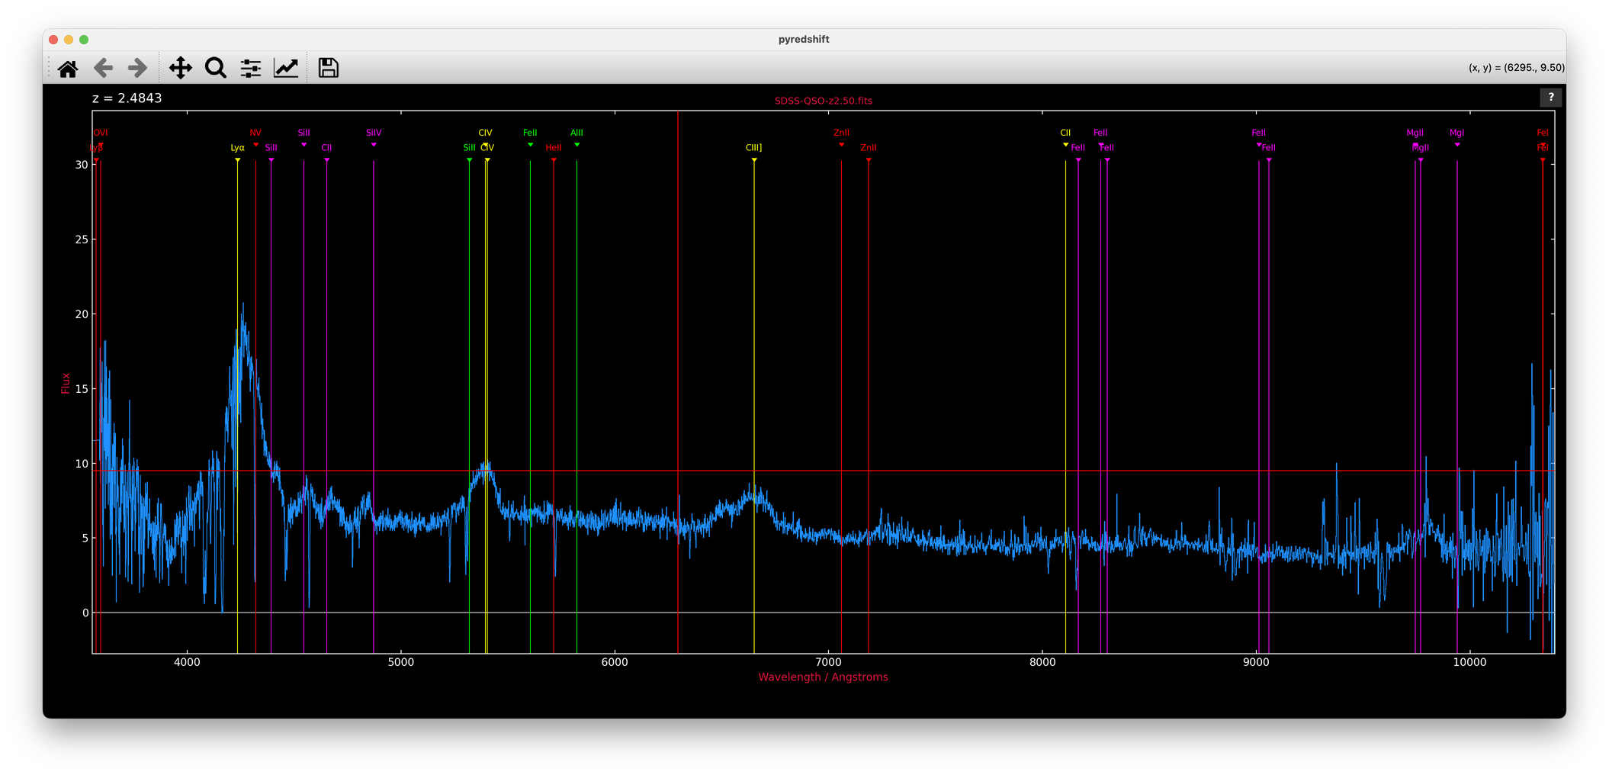Select the OVI line label
Image resolution: width=1609 pixels, height=775 pixels.
click(x=101, y=133)
